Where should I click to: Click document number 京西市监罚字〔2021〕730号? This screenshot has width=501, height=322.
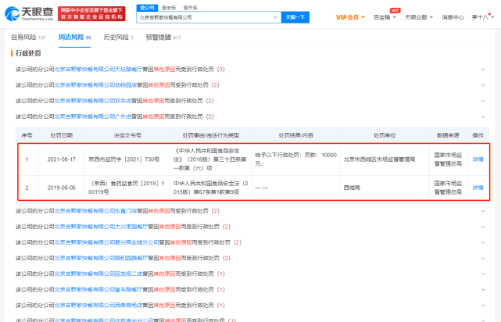[x=123, y=159]
